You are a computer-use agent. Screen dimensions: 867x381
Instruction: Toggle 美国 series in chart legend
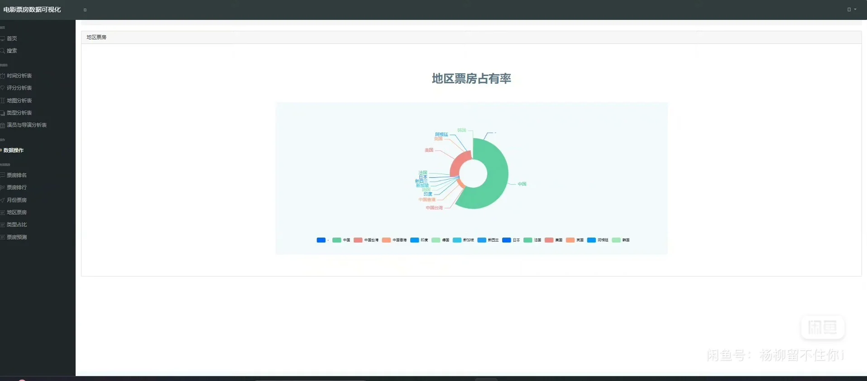click(x=554, y=240)
